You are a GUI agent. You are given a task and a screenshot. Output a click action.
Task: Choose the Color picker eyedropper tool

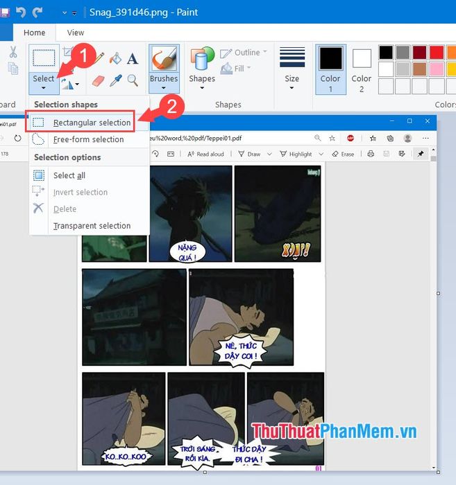[x=115, y=80]
